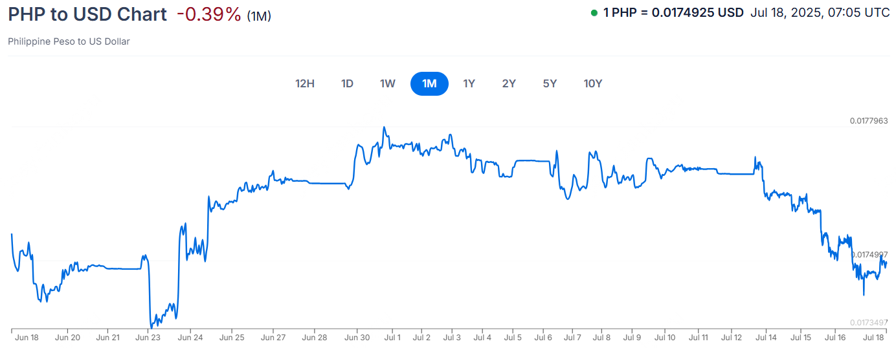This screenshot has height=348, width=896.
Task: Click the Jul 18 date axis label
Action: pyautogui.click(x=874, y=337)
